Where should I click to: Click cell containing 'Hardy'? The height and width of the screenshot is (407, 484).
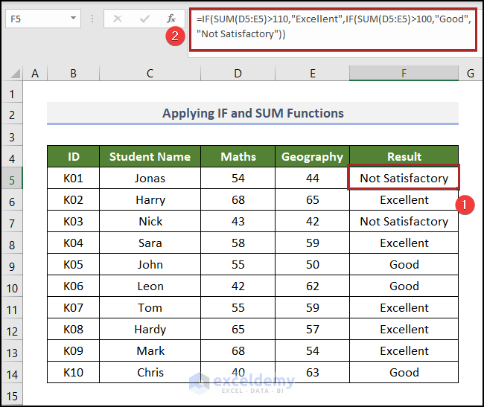point(150,330)
